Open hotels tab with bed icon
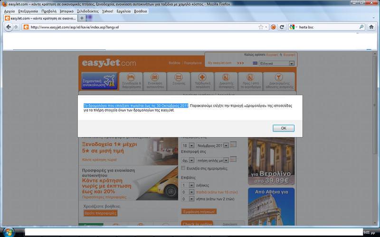The height and width of the screenshot is (237, 380). [x=131, y=81]
